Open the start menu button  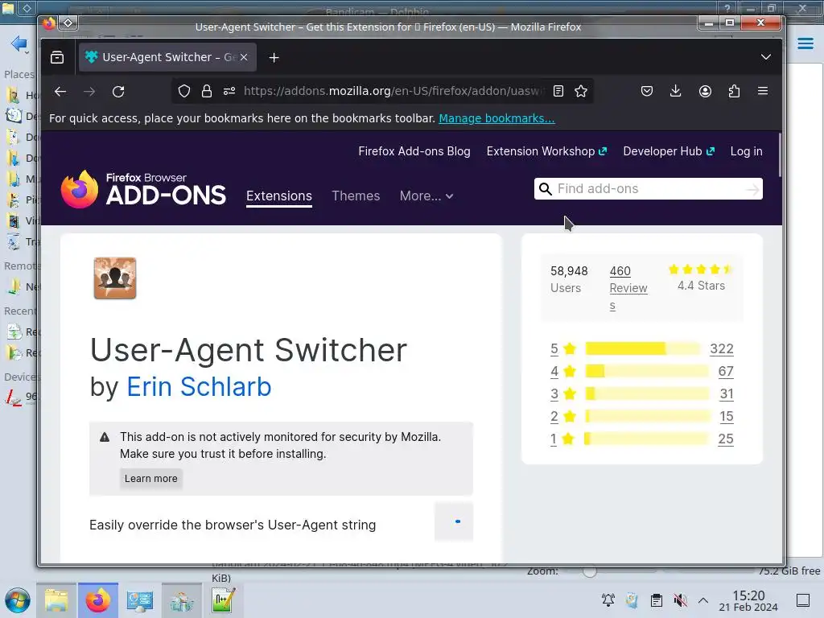coord(18,600)
